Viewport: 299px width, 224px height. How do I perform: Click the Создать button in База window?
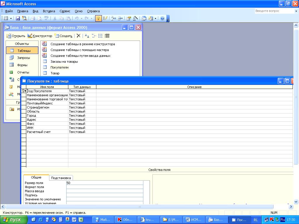pos(63,36)
